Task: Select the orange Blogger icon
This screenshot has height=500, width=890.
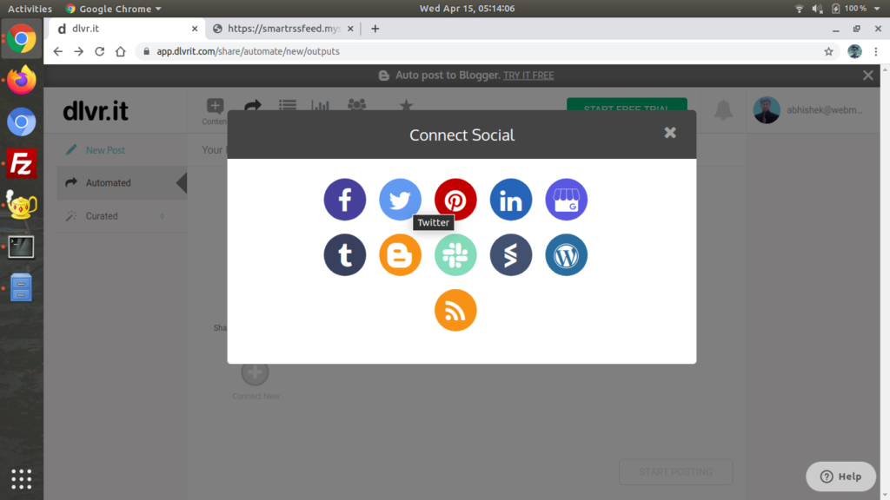Action: point(400,255)
